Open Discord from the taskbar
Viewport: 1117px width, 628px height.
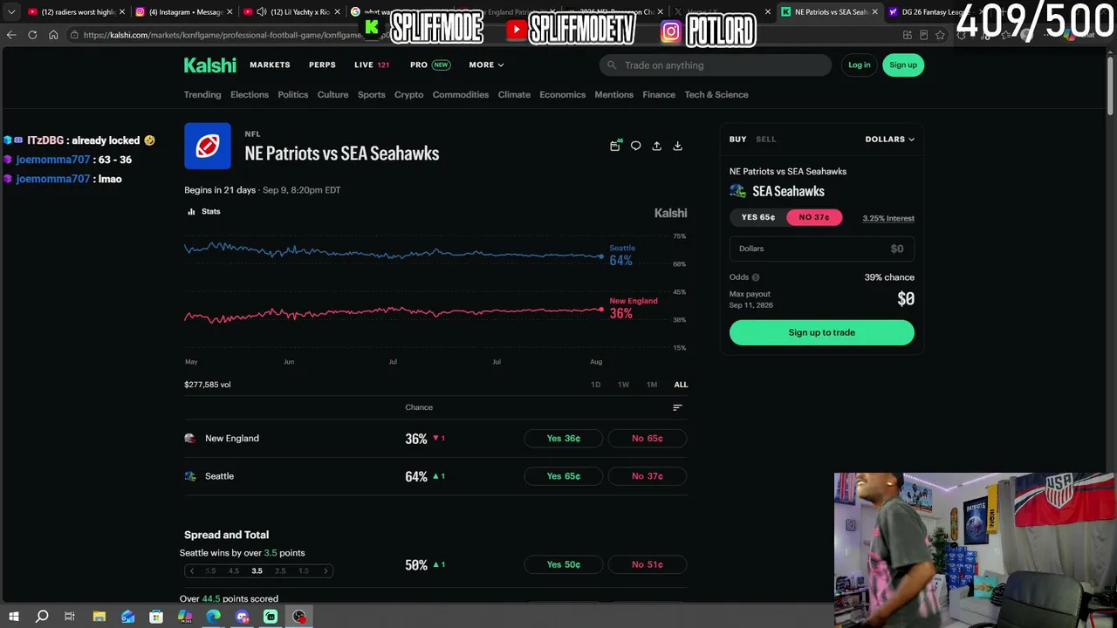pos(243,617)
